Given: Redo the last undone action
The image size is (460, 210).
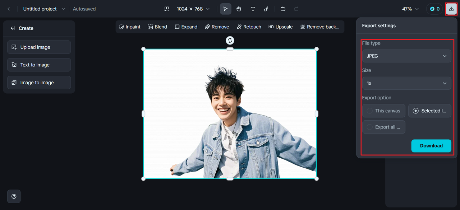Looking at the screenshot, I should coord(296,9).
